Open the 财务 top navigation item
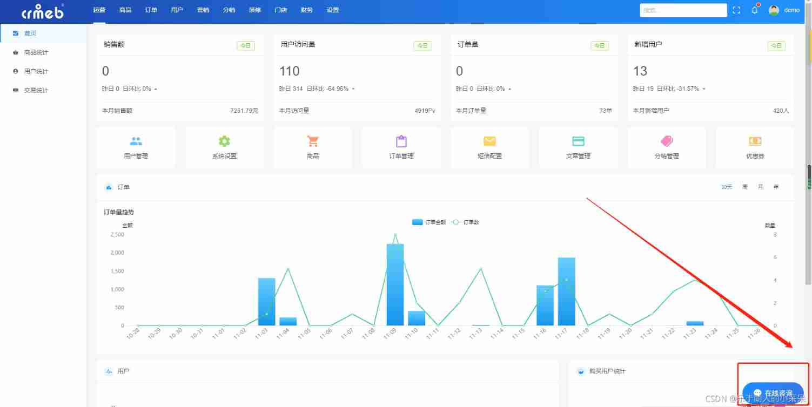812x407 pixels. click(x=306, y=10)
